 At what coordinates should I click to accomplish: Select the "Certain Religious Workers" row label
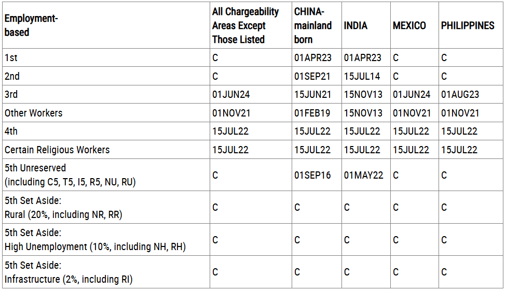[x=57, y=150]
